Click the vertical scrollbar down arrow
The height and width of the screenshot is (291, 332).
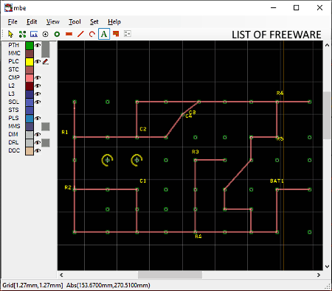coord(327,267)
